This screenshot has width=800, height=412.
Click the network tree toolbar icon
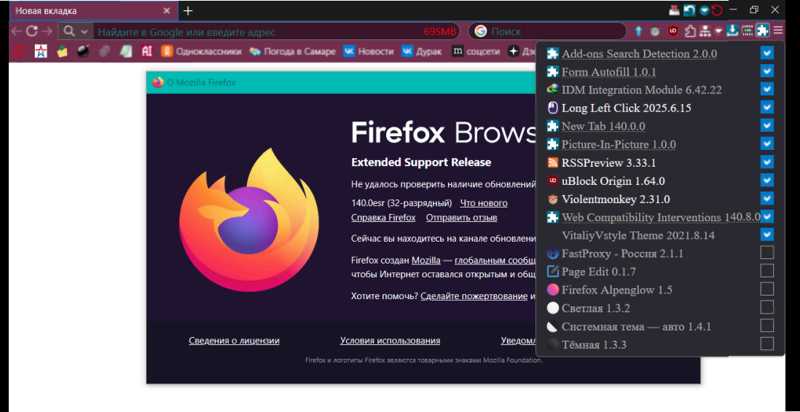point(705,31)
